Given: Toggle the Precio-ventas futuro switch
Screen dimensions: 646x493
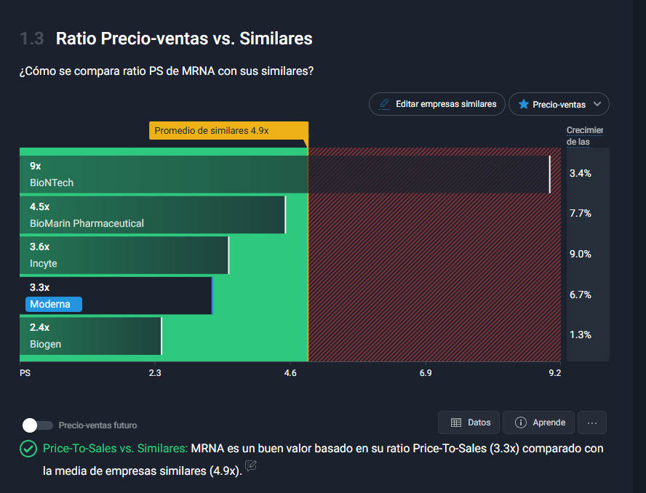Looking at the screenshot, I should pos(38,425).
